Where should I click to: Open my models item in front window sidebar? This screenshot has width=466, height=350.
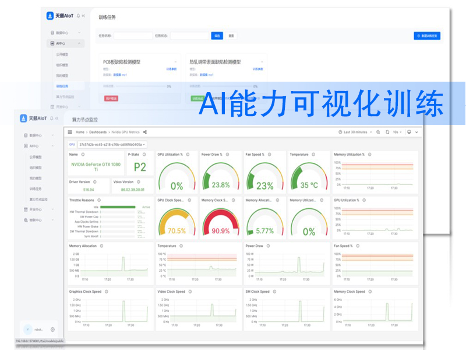click(x=36, y=178)
